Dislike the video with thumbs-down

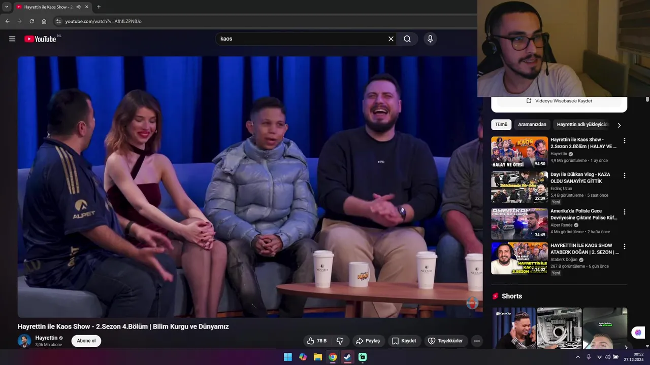pyautogui.click(x=340, y=341)
